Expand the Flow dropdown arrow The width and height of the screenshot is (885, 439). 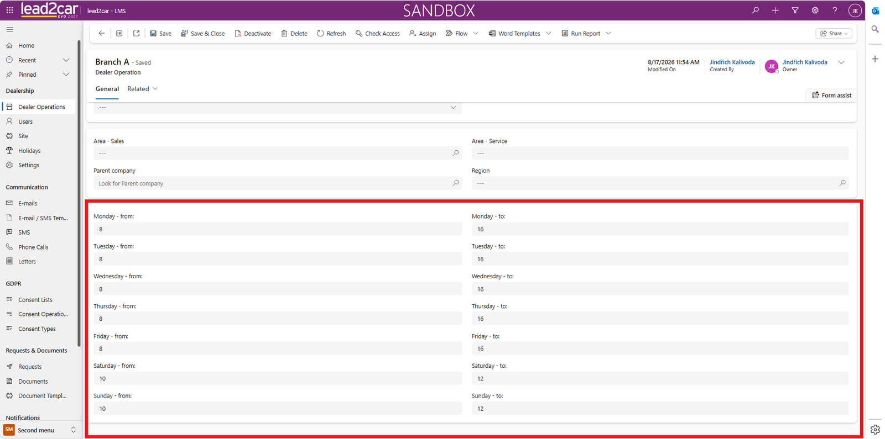coord(476,33)
